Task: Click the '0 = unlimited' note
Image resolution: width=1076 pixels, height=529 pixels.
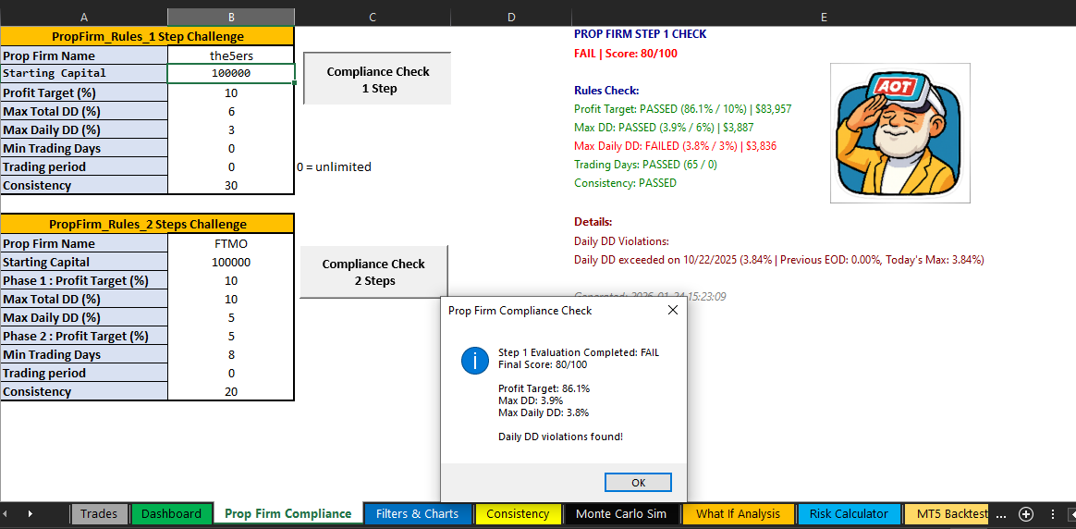Action: coord(335,166)
